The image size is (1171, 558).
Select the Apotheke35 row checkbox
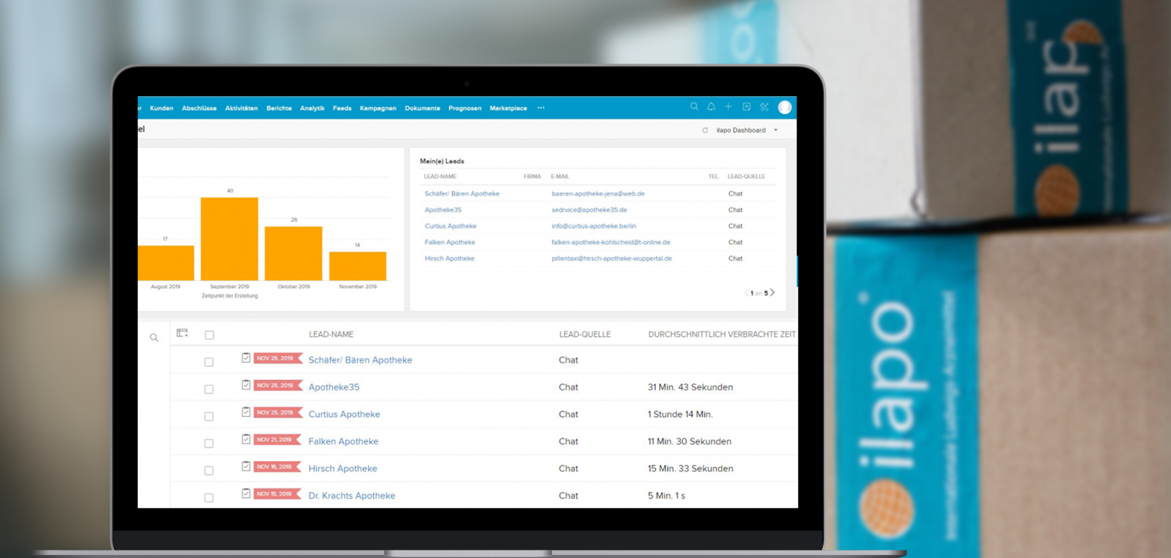[209, 389]
